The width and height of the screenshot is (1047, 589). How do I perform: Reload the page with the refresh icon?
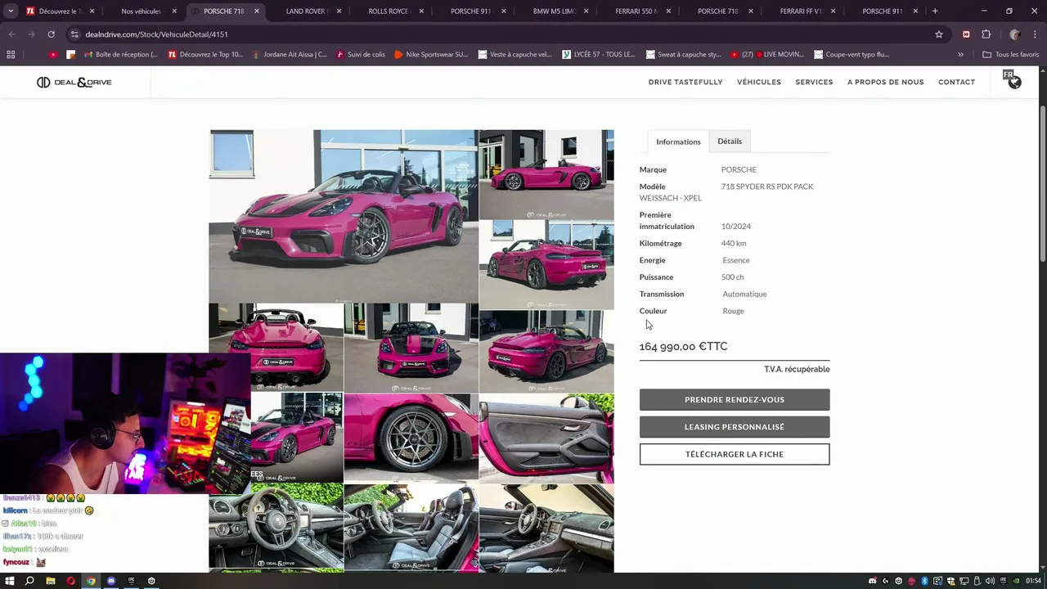51,34
